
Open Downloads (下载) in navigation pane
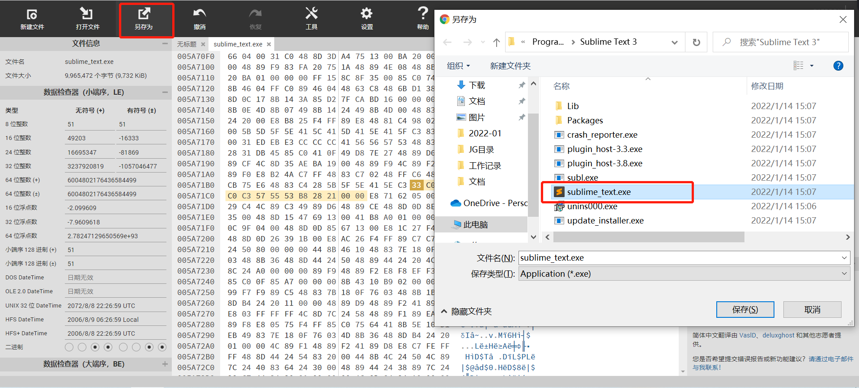coord(477,85)
